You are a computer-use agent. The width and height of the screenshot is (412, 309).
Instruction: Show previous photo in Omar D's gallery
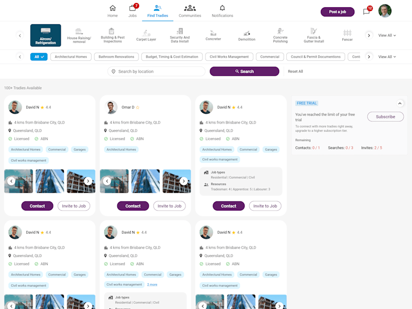point(107,181)
